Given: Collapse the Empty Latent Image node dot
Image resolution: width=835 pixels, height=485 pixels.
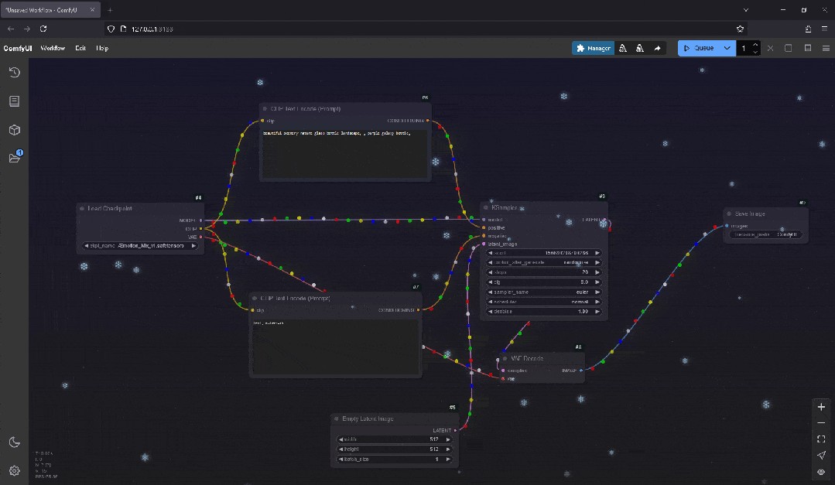Looking at the screenshot, I should click(337, 418).
